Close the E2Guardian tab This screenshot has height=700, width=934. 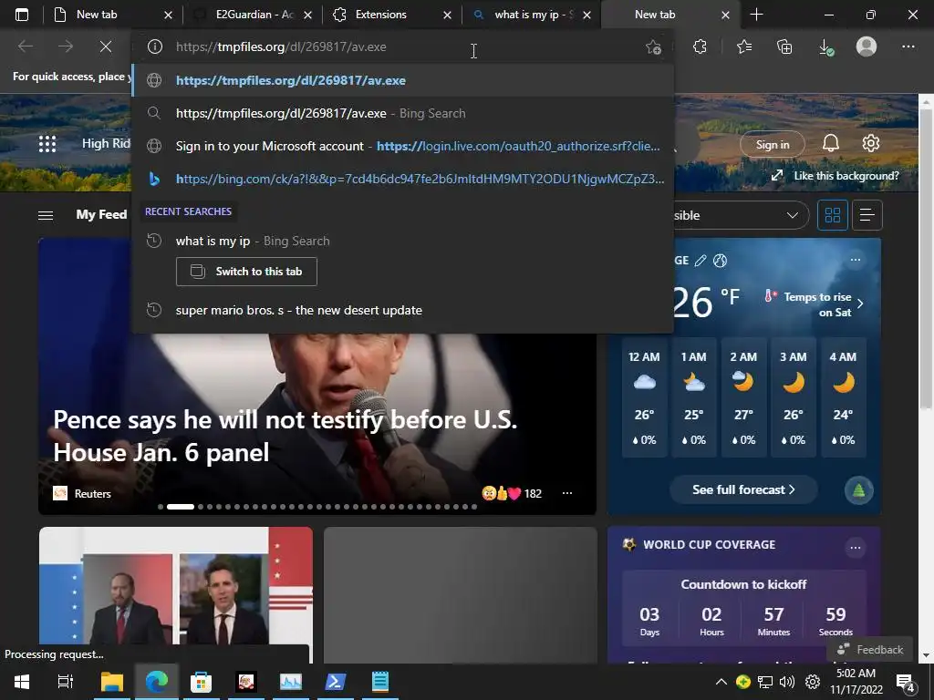point(308,15)
